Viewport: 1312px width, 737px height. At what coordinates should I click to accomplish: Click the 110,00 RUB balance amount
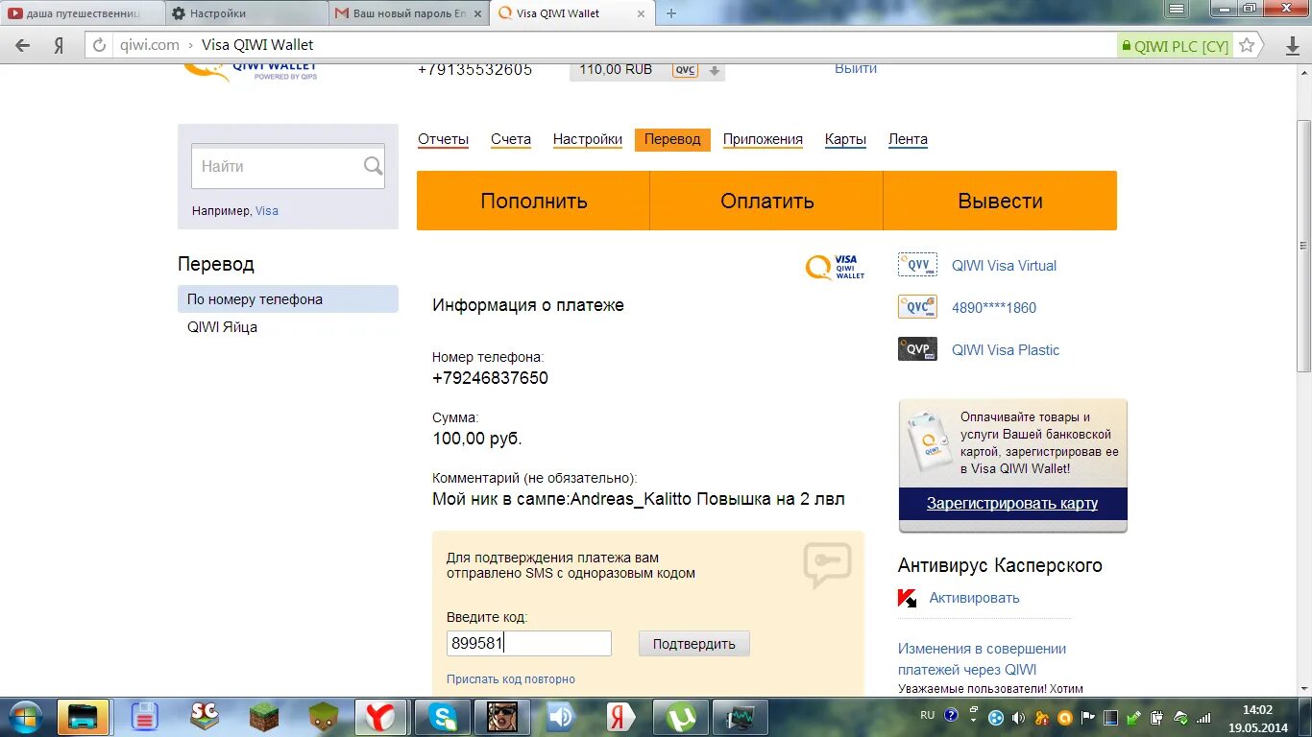[616, 69]
